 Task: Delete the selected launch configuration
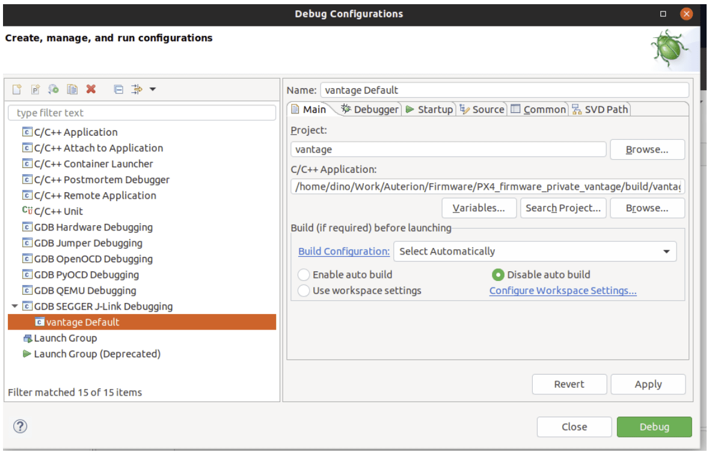(91, 89)
